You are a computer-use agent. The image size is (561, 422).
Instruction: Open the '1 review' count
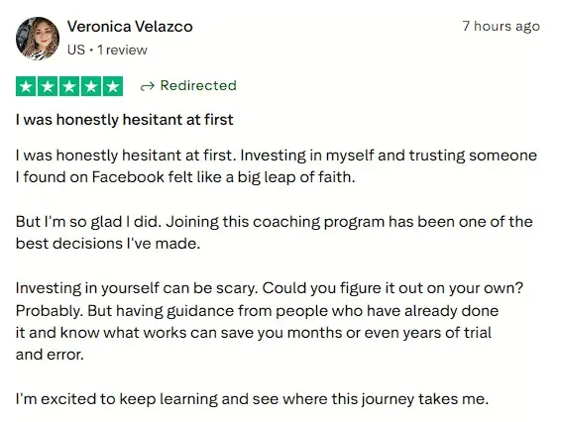122,50
